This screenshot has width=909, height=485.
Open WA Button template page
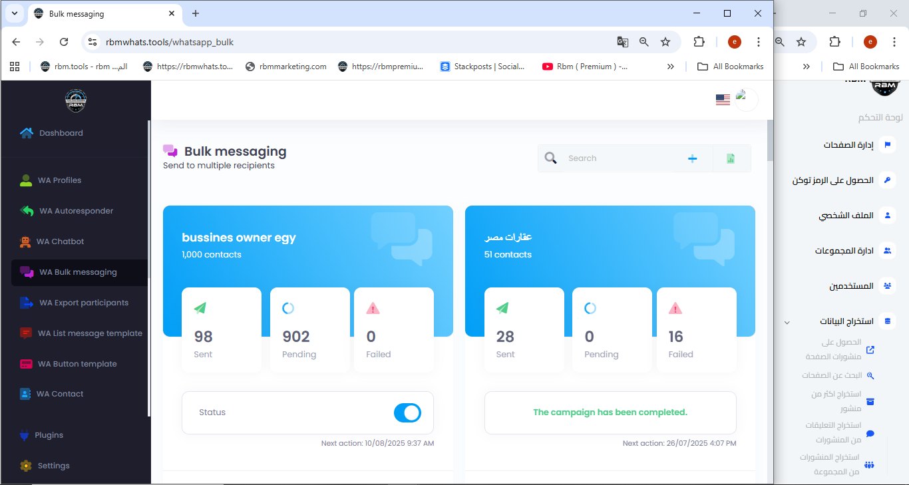[x=77, y=364]
